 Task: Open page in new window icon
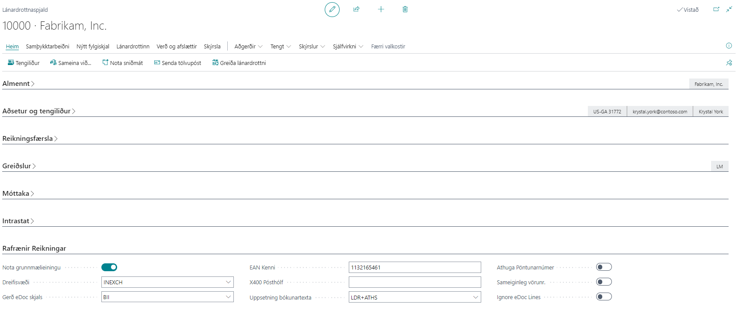click(716, 9)
